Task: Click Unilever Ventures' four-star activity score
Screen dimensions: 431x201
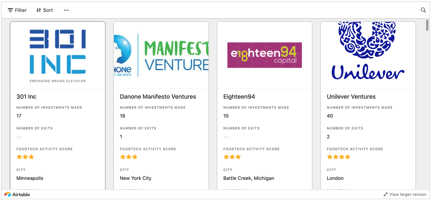Action: [x=339, y=157]
